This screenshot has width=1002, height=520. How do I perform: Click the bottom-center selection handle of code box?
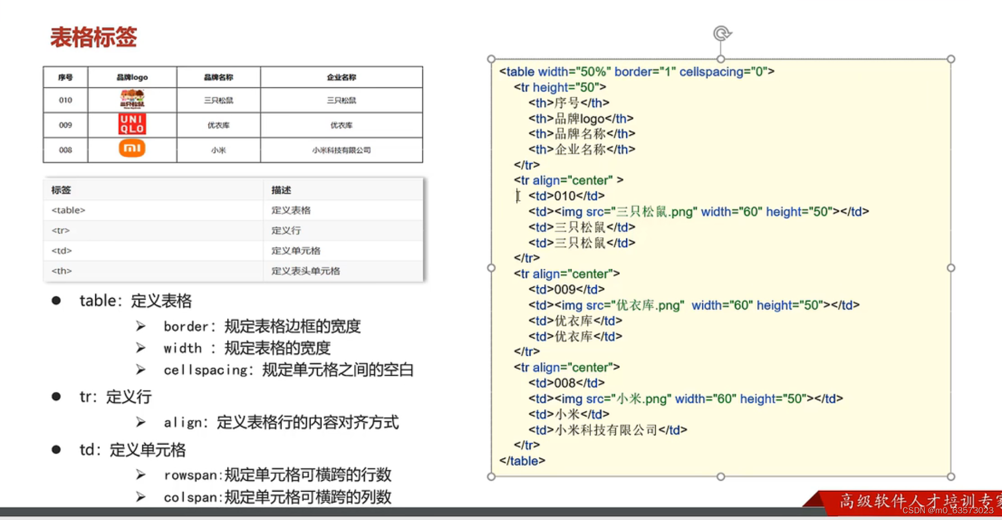click(721, 477)
